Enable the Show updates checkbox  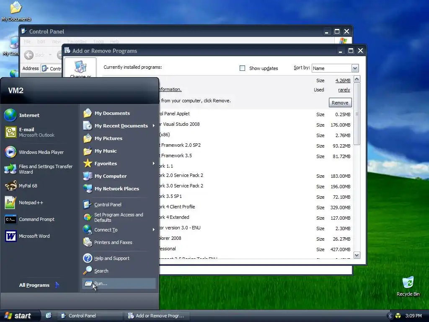[242, 68]
